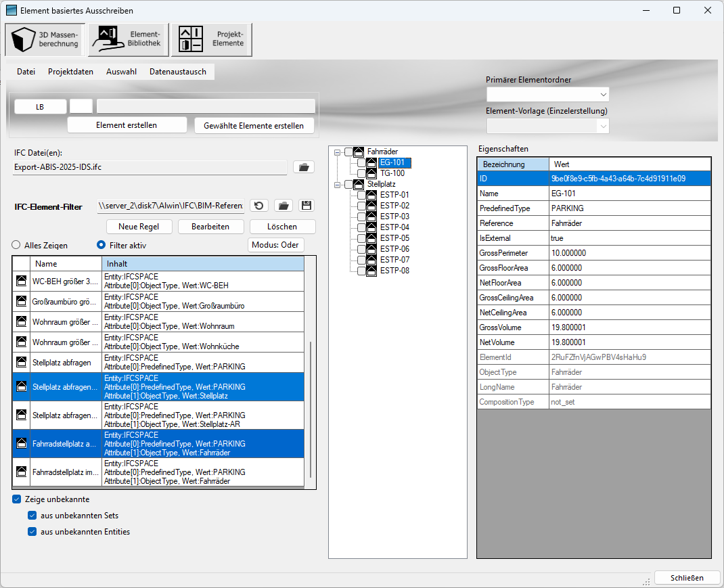Viewport: 724px width, 588px height.
Task: Open the Element-Bibliothek module
Action: tap(127, 39)
